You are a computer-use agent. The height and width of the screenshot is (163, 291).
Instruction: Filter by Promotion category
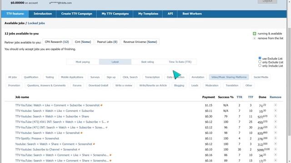pyautogui.click(x=14, y=86)
